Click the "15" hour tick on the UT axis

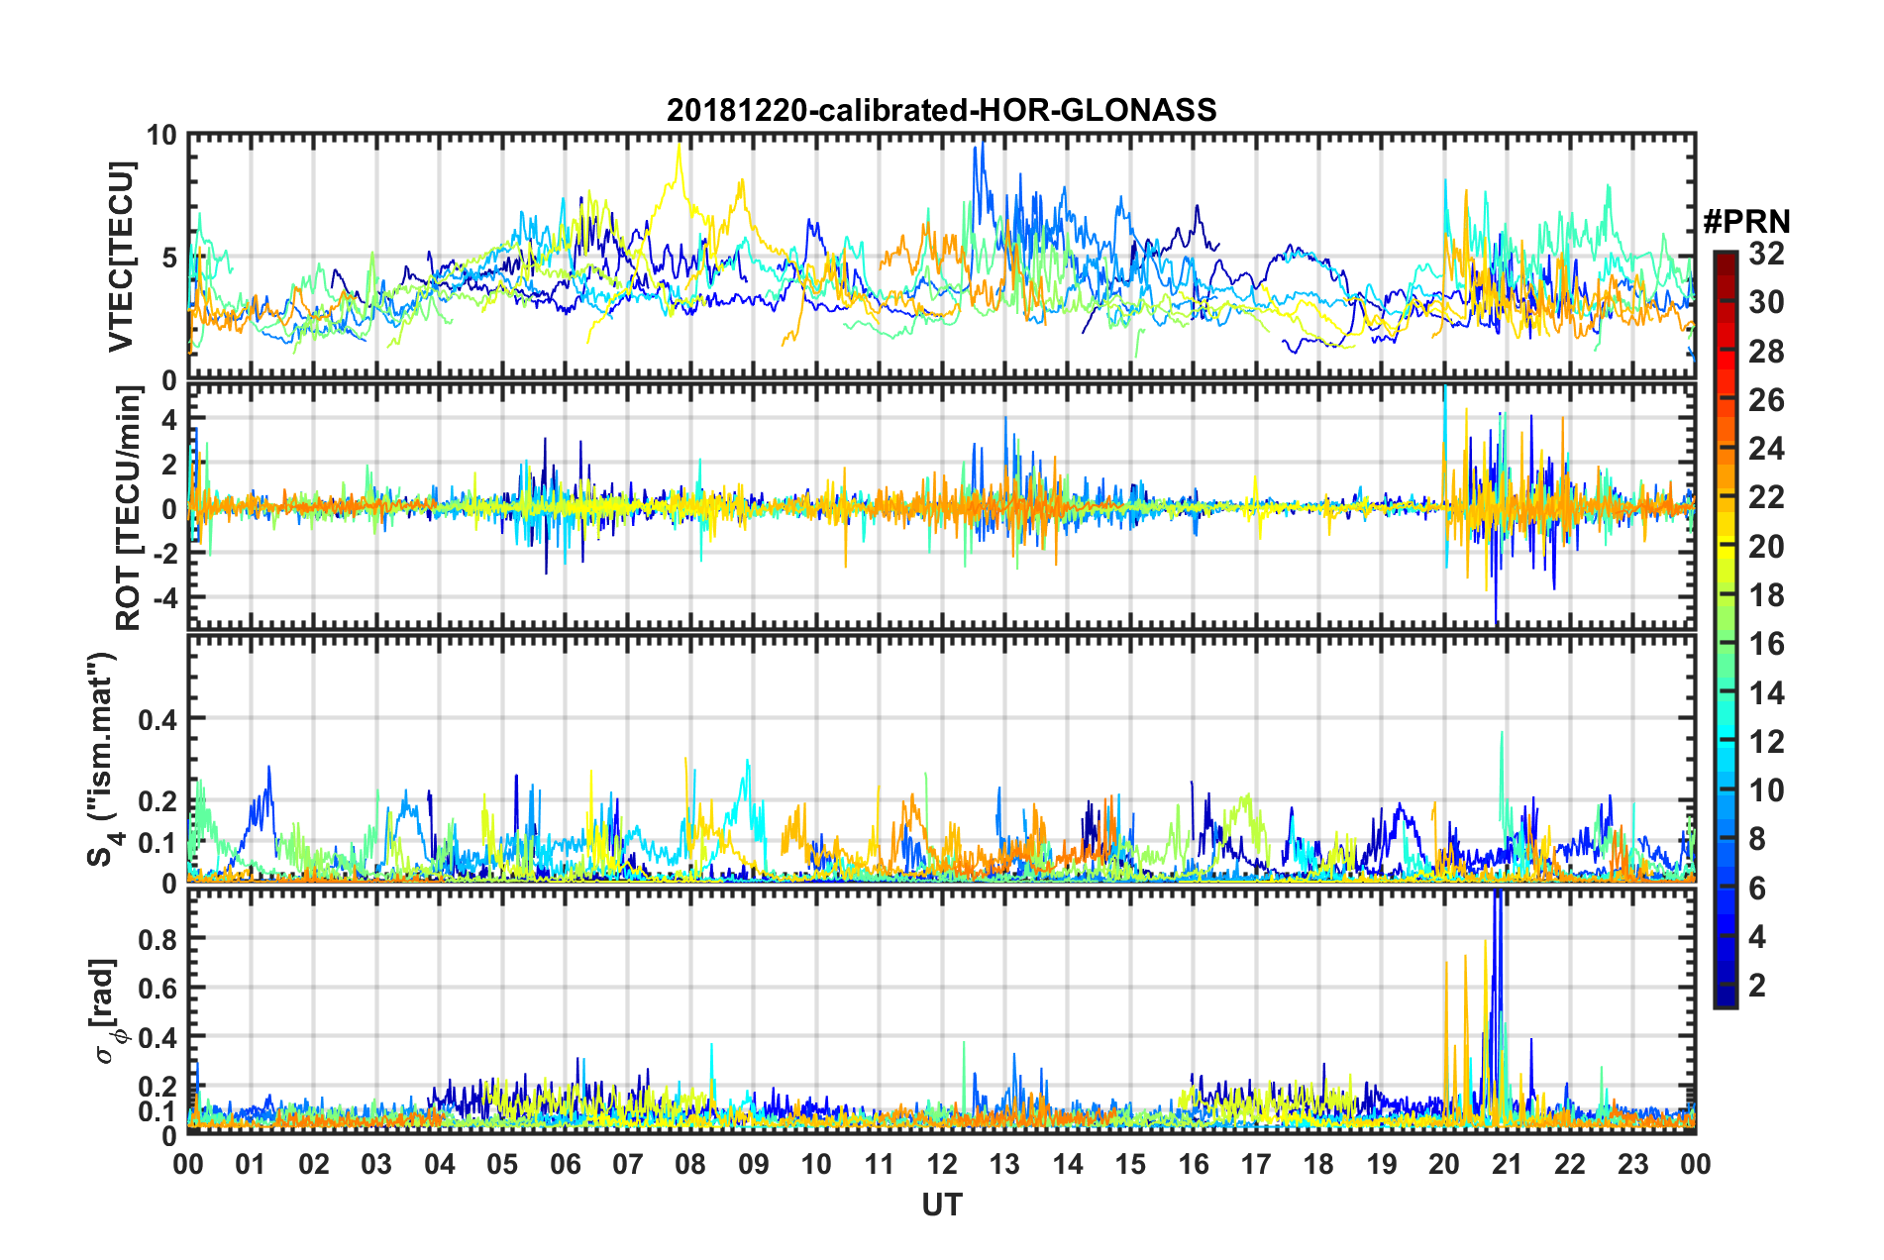pos(1130,1163)
